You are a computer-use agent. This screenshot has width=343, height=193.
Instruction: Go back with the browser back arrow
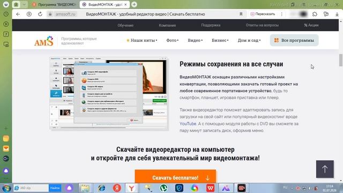click(18, 14)
